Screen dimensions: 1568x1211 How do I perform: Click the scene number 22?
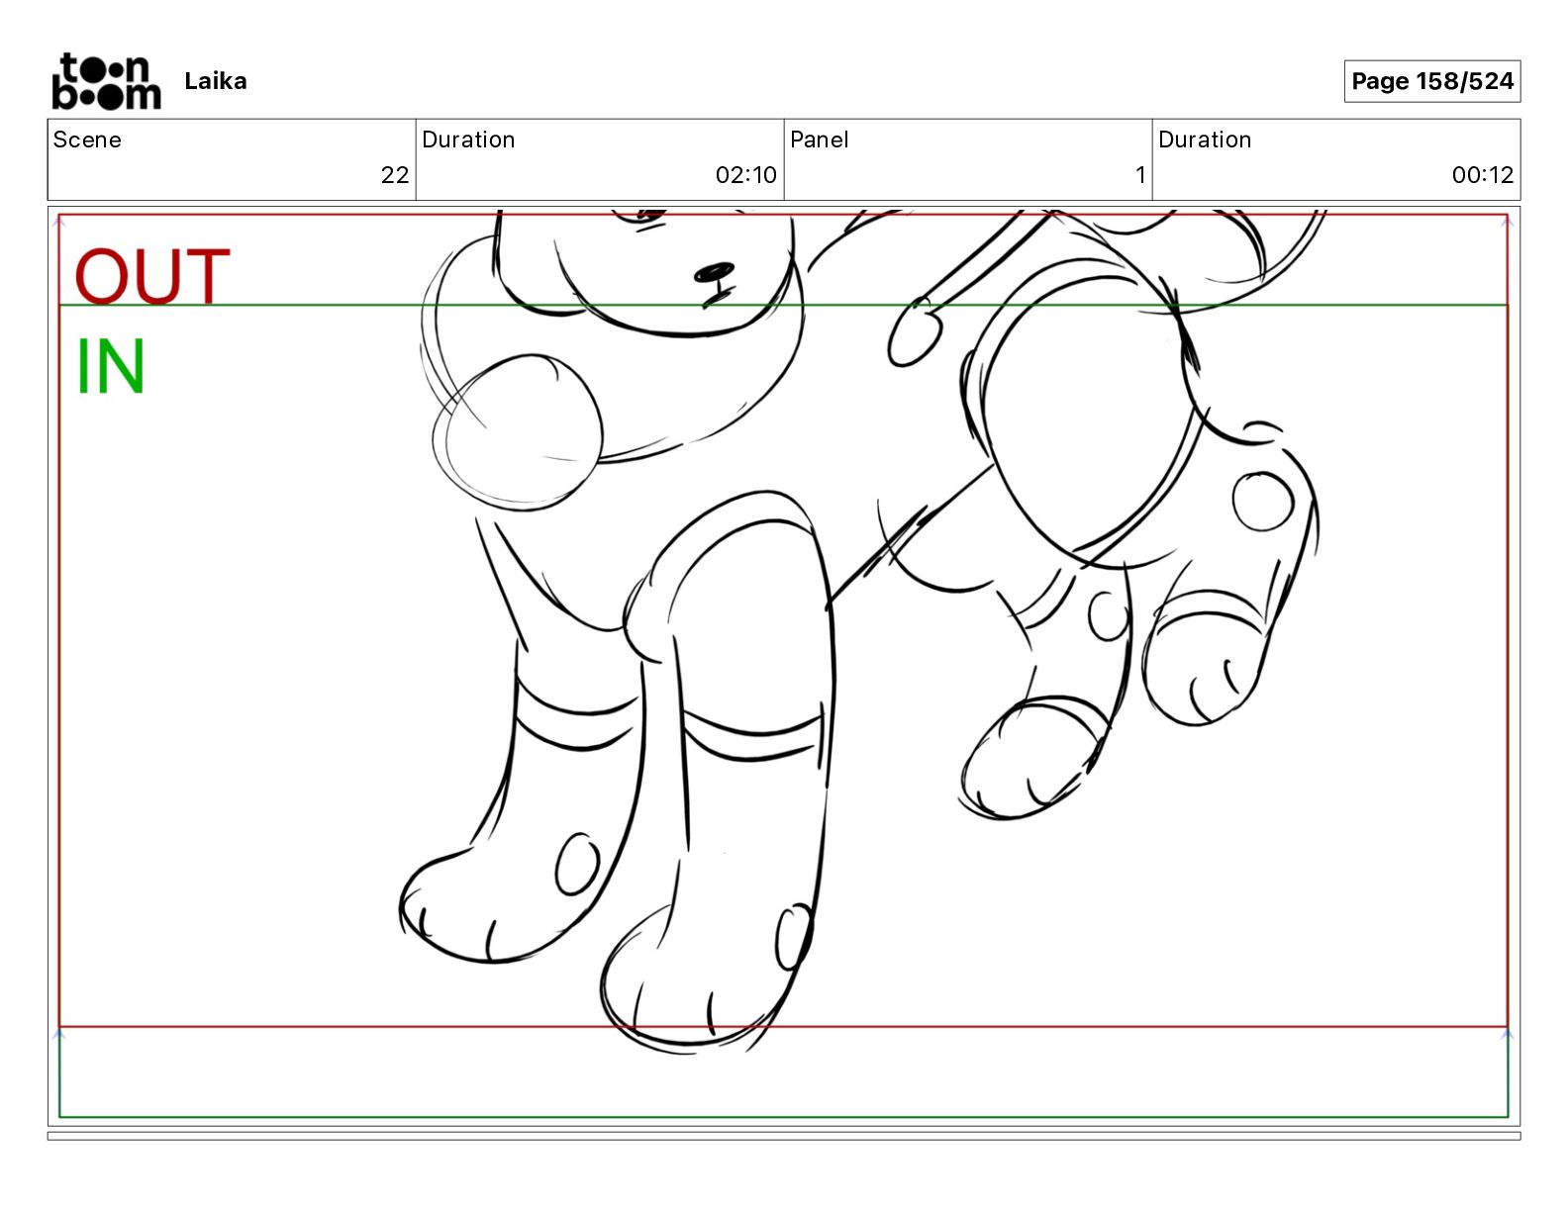(395, 175)
